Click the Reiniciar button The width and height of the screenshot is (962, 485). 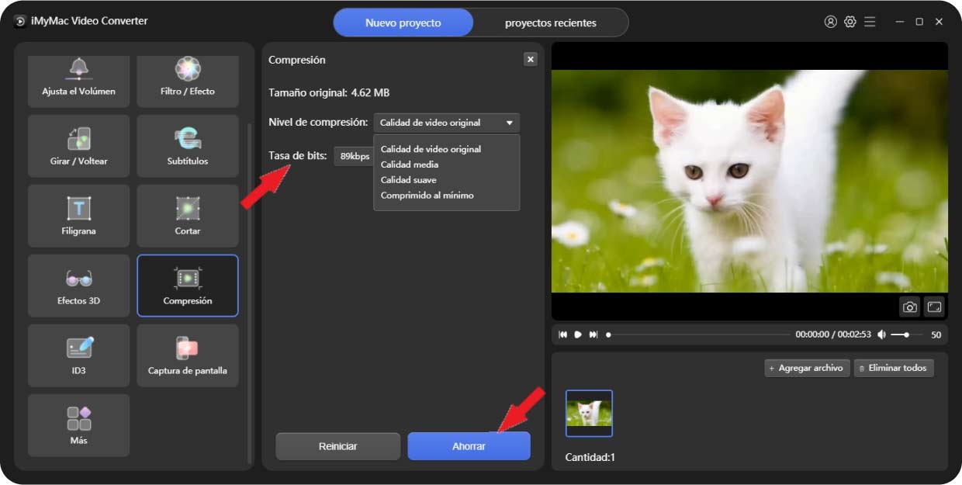[338, 446]
